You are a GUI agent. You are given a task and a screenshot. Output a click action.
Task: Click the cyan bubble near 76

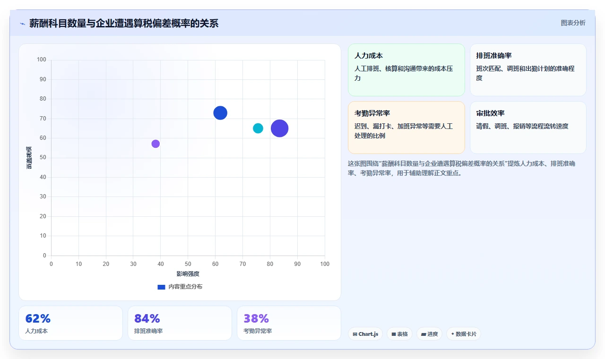[258, 128]
